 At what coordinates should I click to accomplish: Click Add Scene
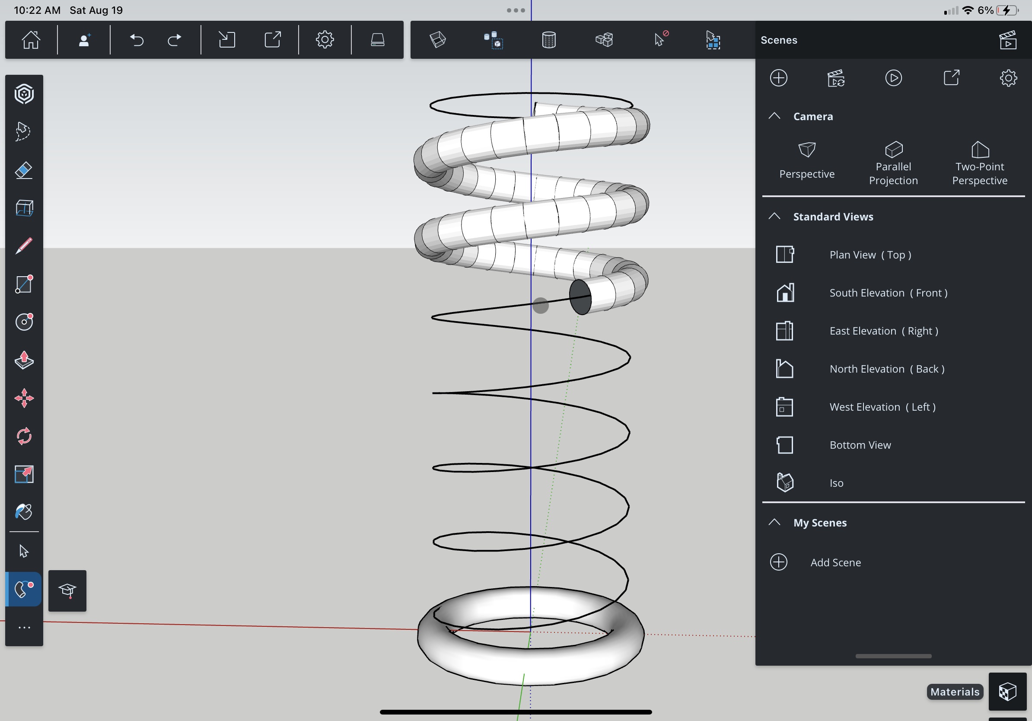pyautogui.click(x=835, y=562)
